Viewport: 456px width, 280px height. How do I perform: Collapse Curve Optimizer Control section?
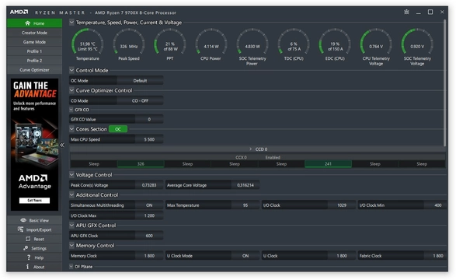tap(71, 90)
